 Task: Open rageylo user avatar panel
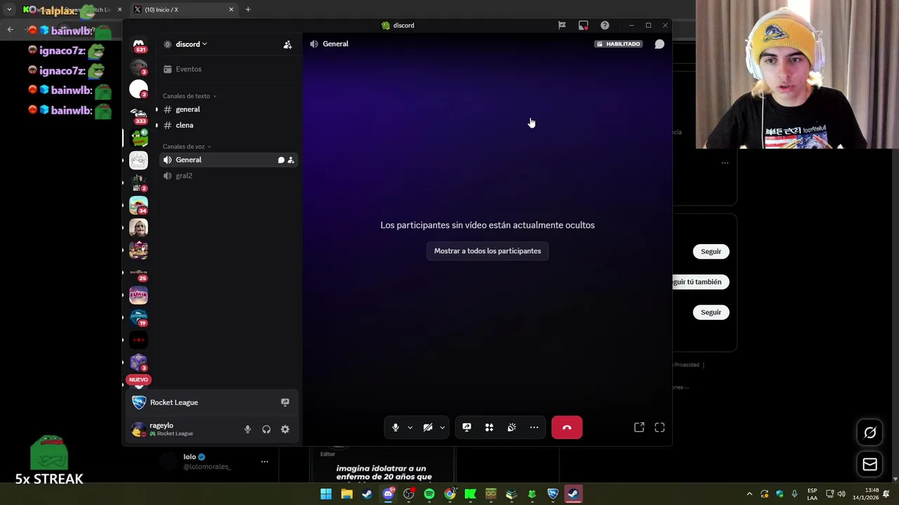pos(138,429)
